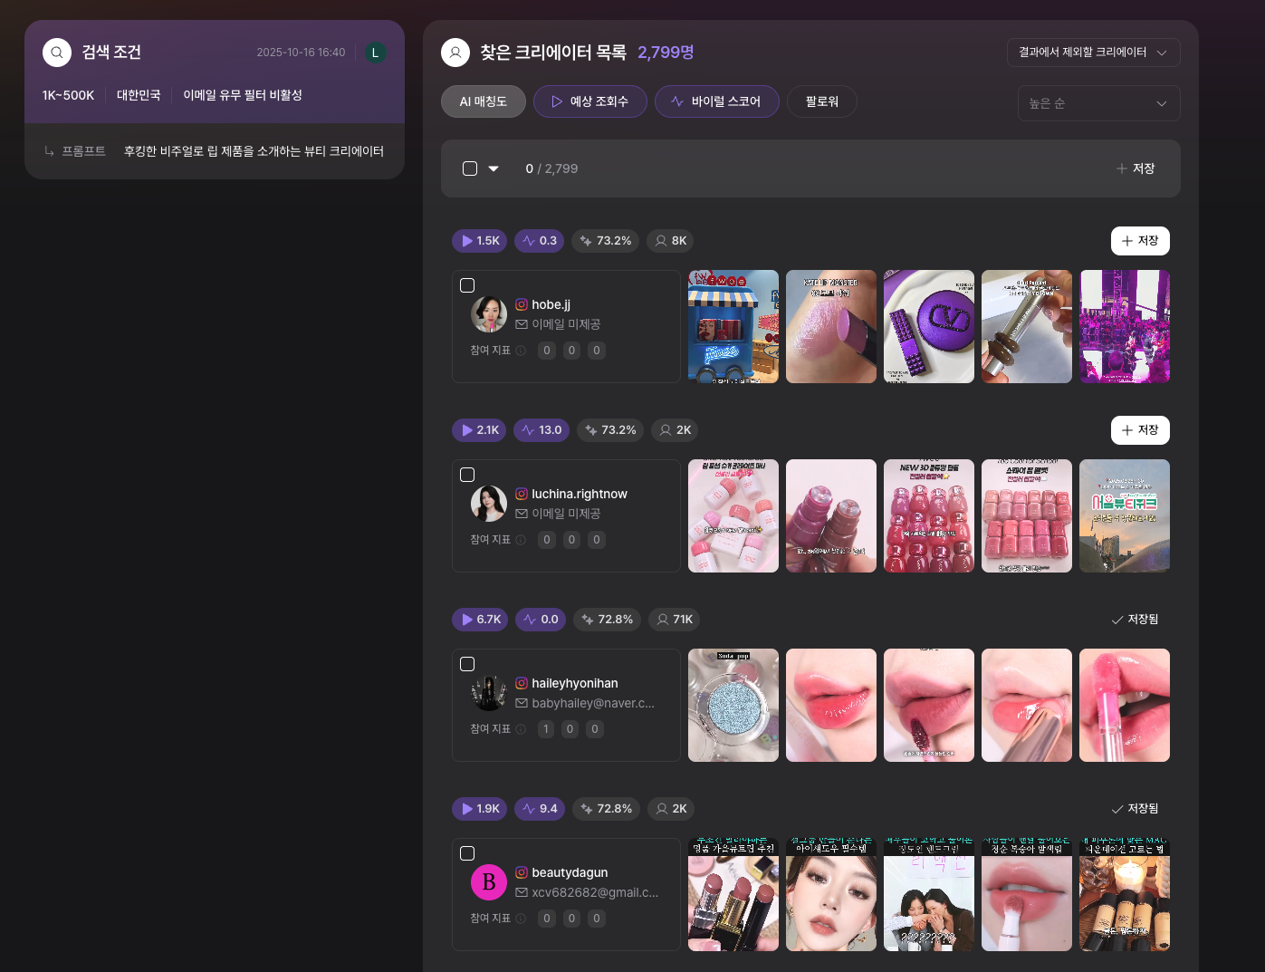Click the 저장됨 button for beautydagun
The width and height of the screenshot is (1265, 972).
(1135, 808)
